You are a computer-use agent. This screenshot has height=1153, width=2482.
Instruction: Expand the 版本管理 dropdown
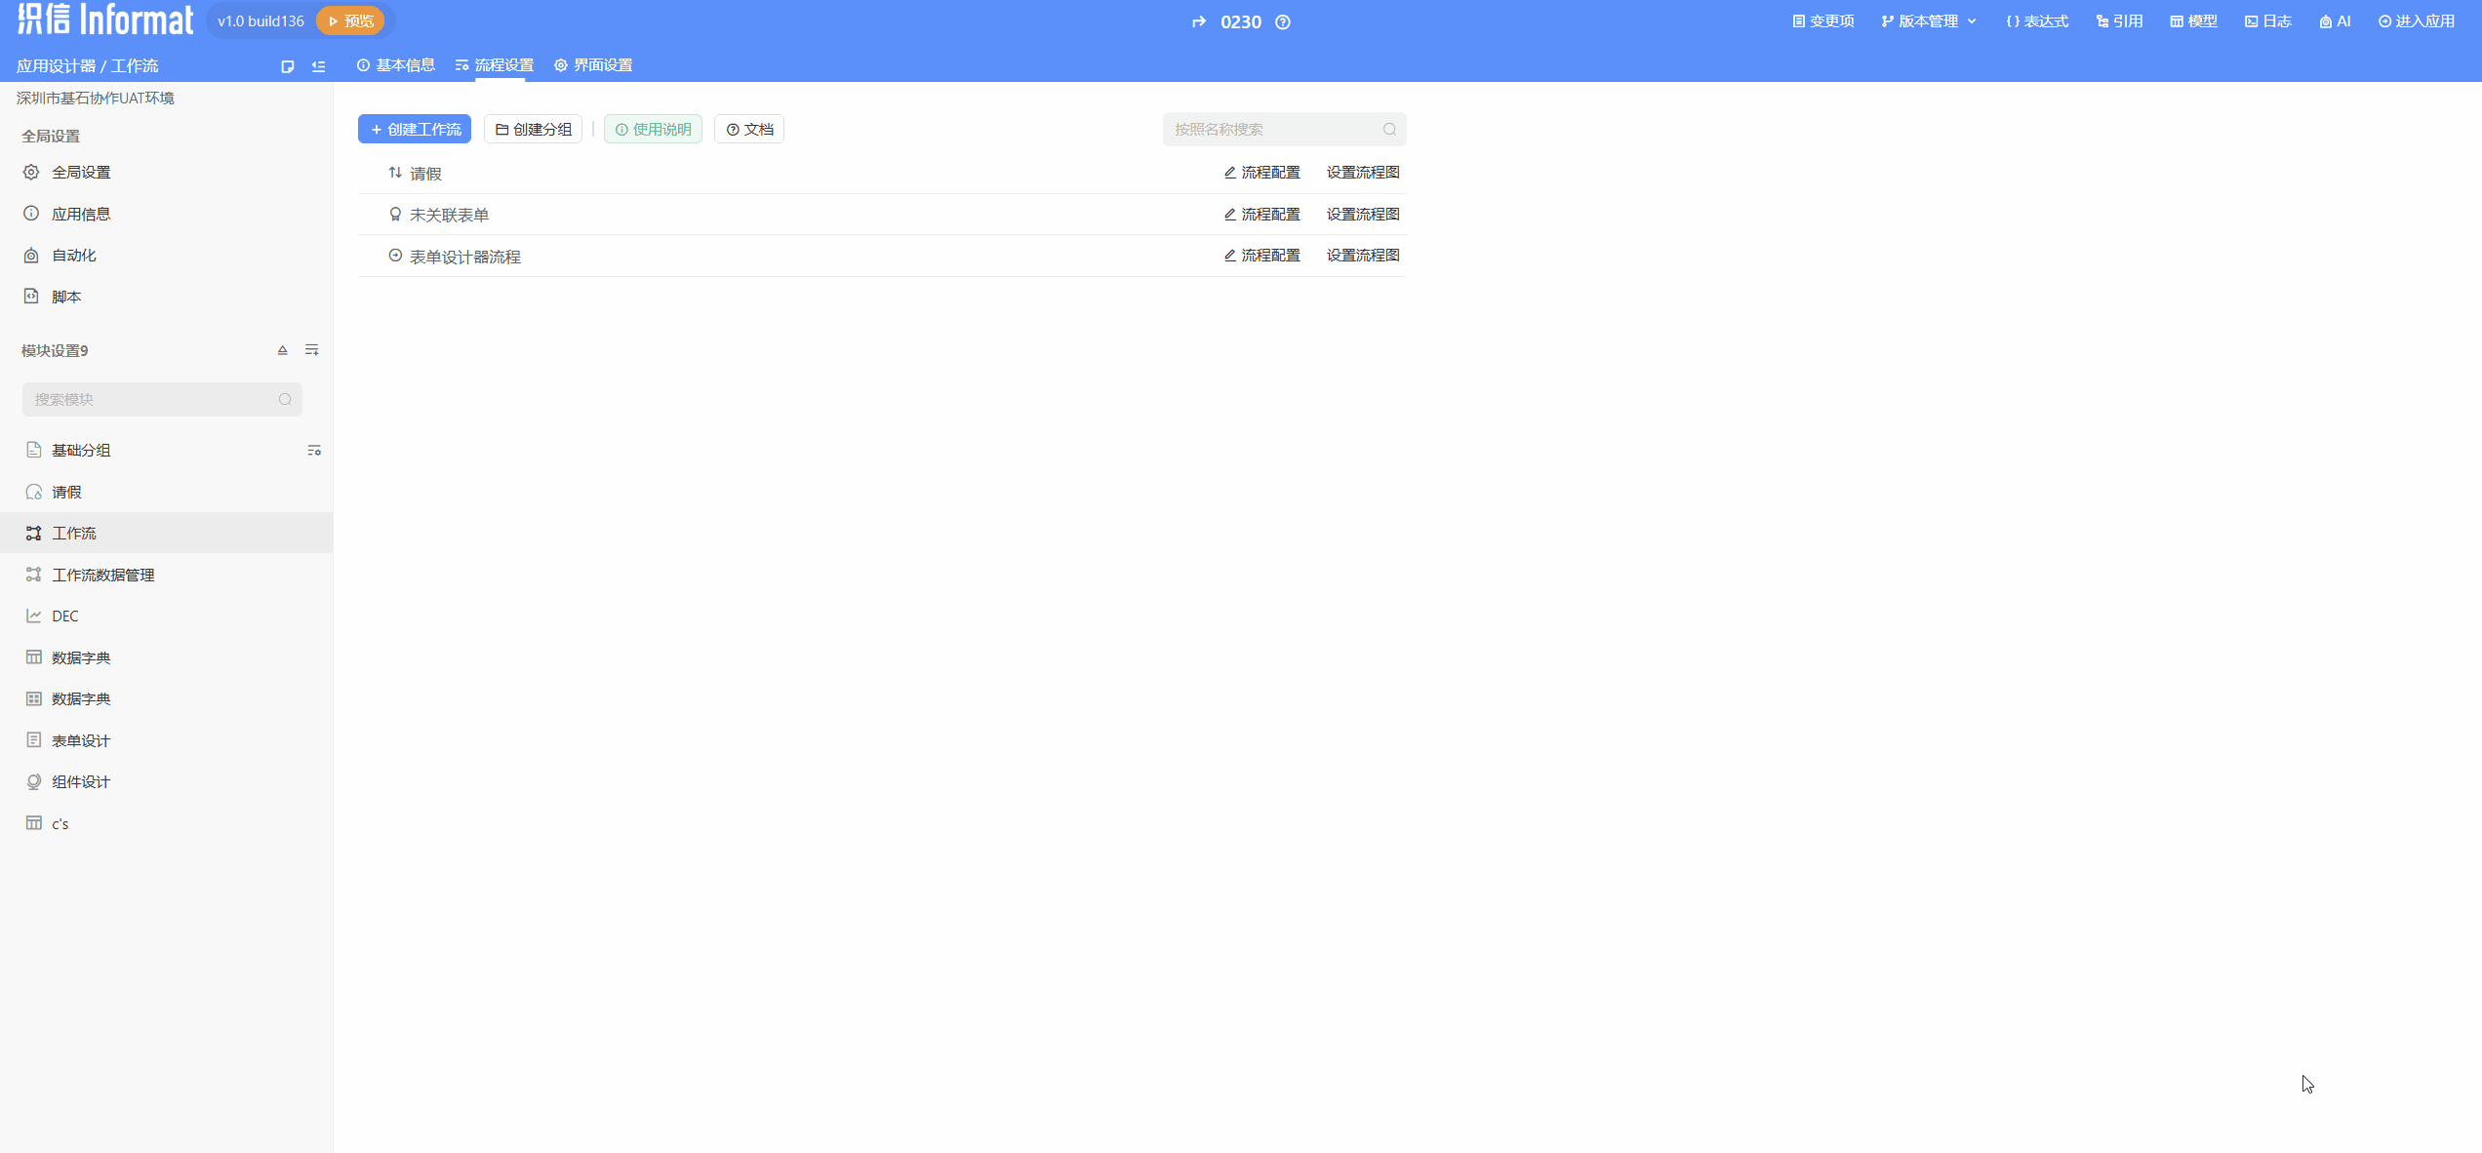1929,21
